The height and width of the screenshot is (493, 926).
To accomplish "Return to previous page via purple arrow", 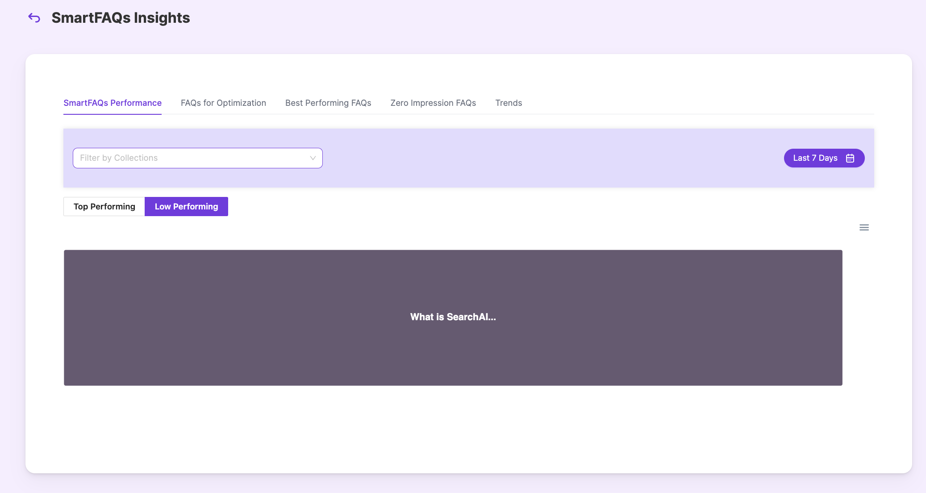I will pos(34,18).
